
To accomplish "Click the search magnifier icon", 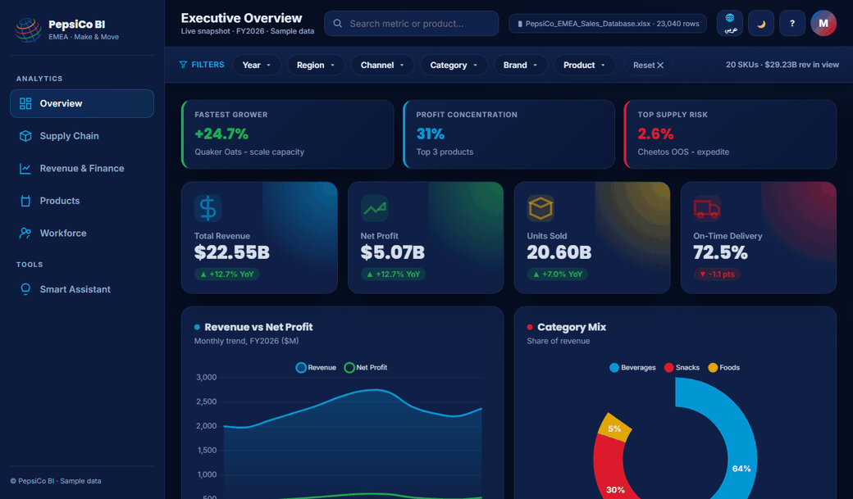I will click(338, 24).
